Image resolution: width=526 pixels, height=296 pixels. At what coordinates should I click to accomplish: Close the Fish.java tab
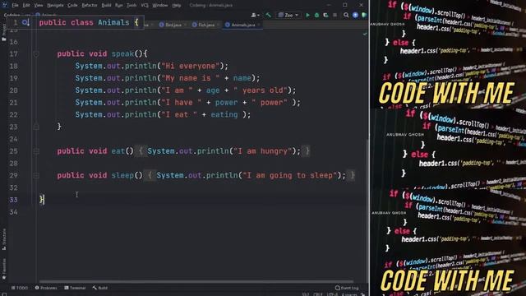218,25
